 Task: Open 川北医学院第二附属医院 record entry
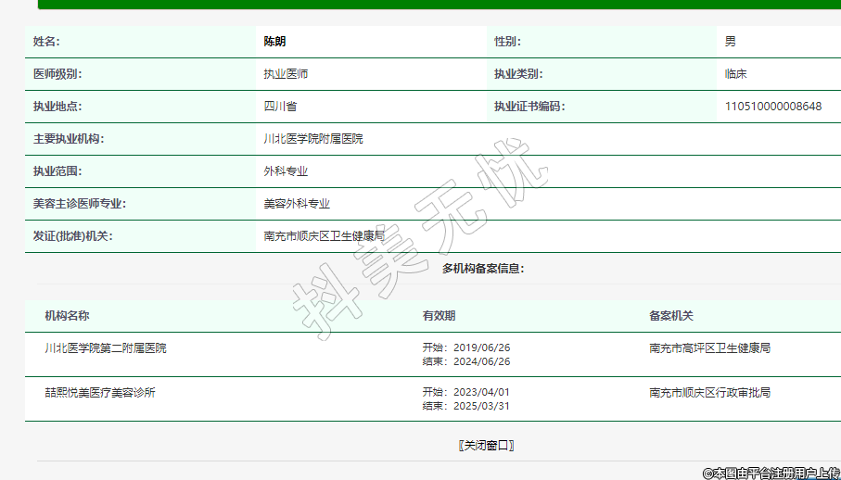pos(106,348)
